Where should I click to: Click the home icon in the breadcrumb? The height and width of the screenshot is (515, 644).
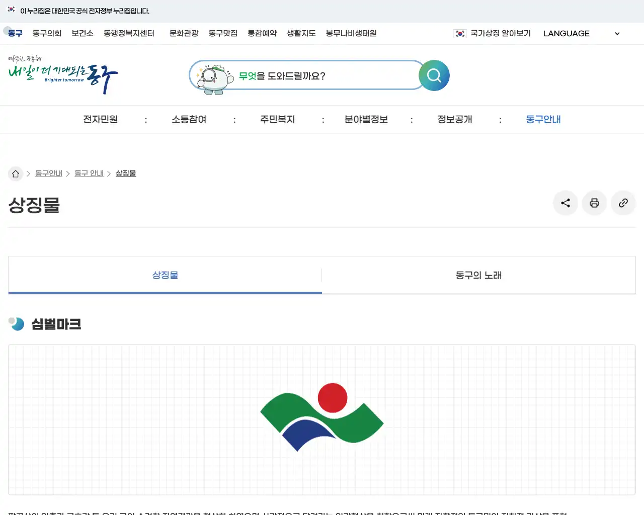(x=16, y=173)
